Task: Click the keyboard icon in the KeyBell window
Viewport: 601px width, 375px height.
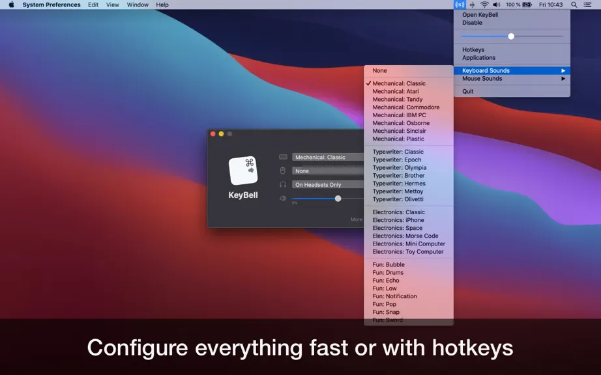Action: point(283,157)
